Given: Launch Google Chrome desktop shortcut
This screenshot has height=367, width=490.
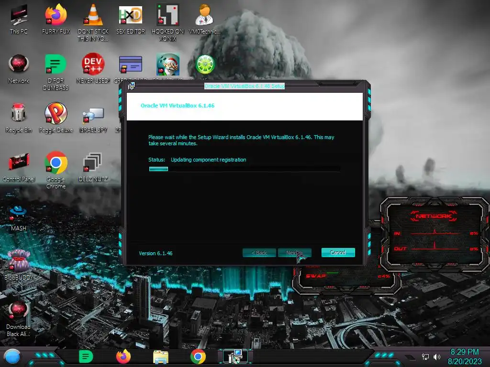Looking at the screenshot, I should click(x=56, y=171).
